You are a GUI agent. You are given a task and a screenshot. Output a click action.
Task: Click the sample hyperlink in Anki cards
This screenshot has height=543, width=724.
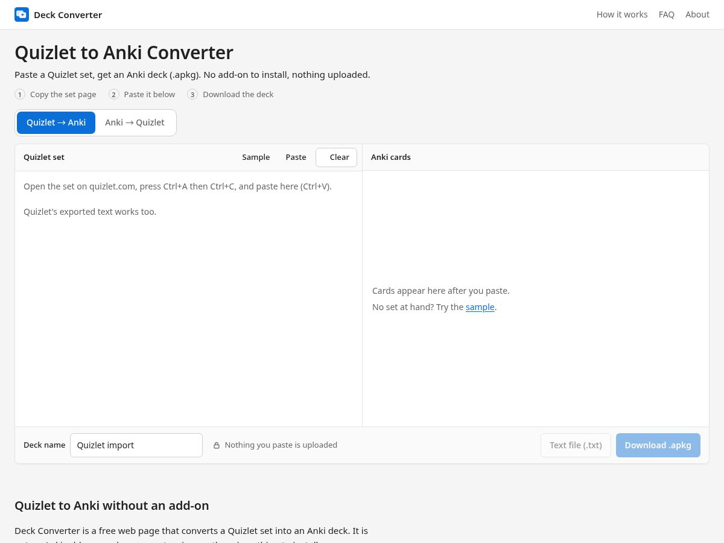[x=480, y=307]
